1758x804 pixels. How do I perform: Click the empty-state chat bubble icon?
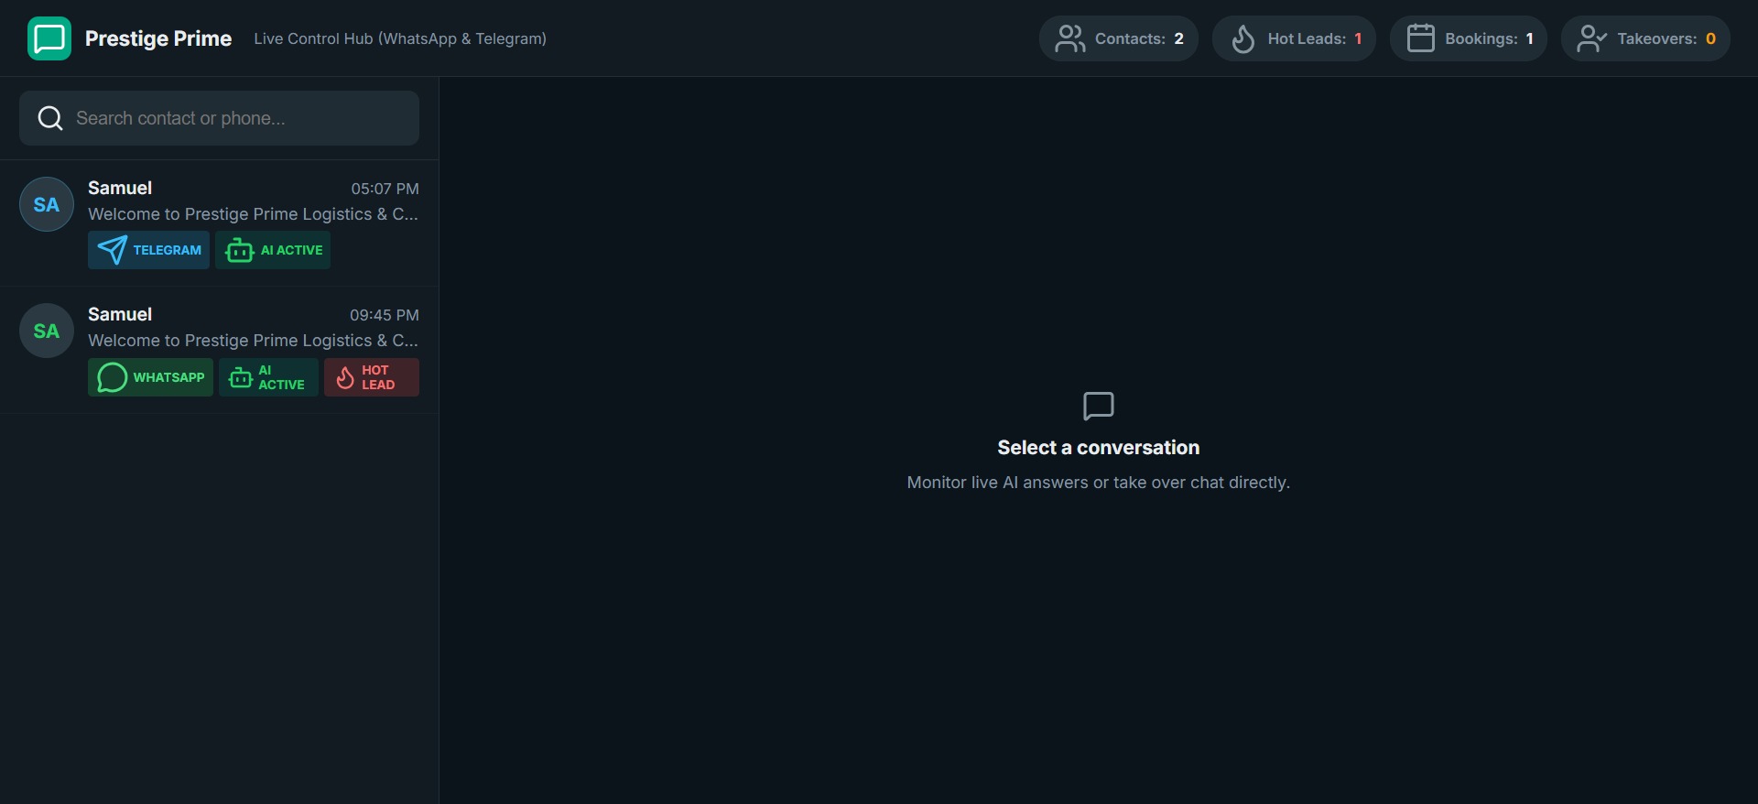click(1098, 406)
